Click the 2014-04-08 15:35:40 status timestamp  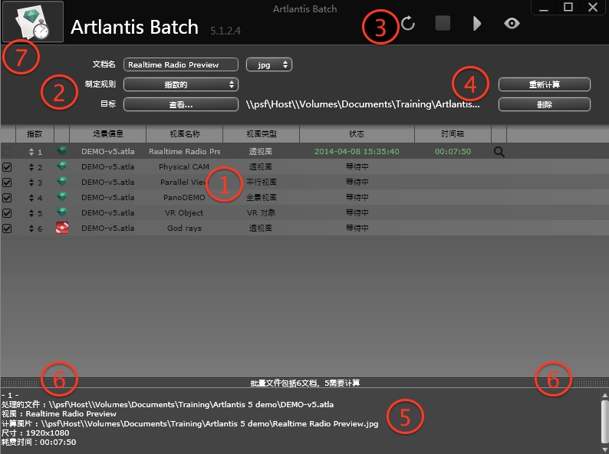(357, 152)
